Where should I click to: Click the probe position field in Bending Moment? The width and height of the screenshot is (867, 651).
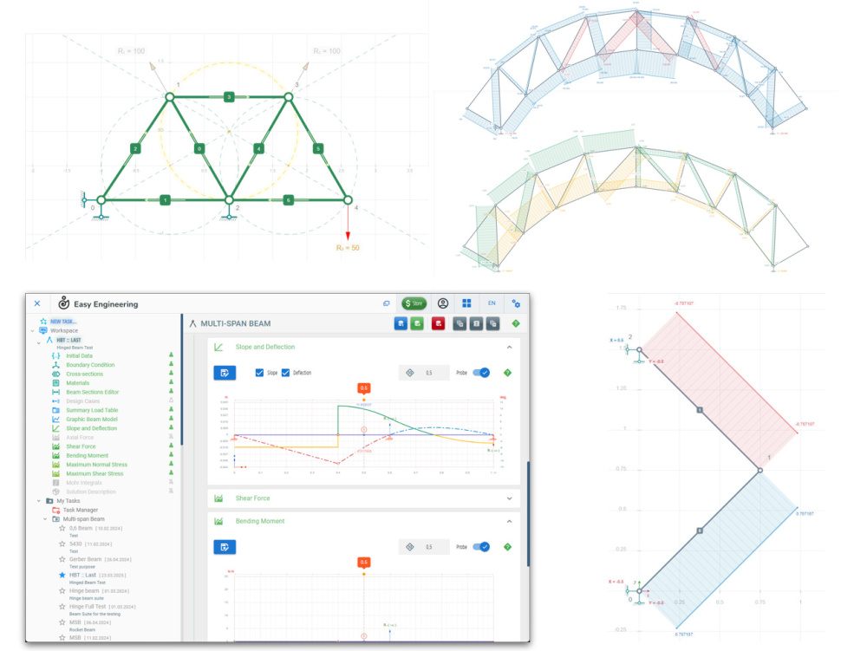(424, 547)
